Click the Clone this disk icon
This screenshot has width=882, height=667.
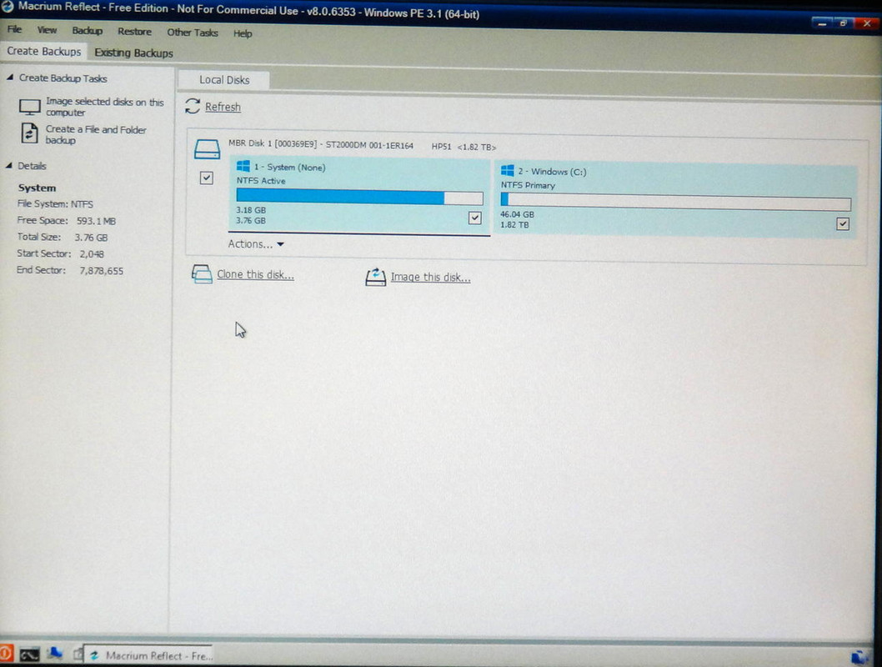[202, 273]
